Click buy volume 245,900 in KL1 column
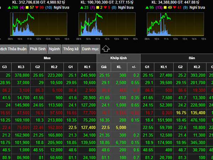The width and height of the screenshot is (213, 160). pos(88,75)
